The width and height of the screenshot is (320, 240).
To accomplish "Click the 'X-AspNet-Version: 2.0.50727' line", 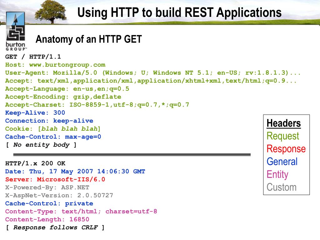I will point(59,195).
